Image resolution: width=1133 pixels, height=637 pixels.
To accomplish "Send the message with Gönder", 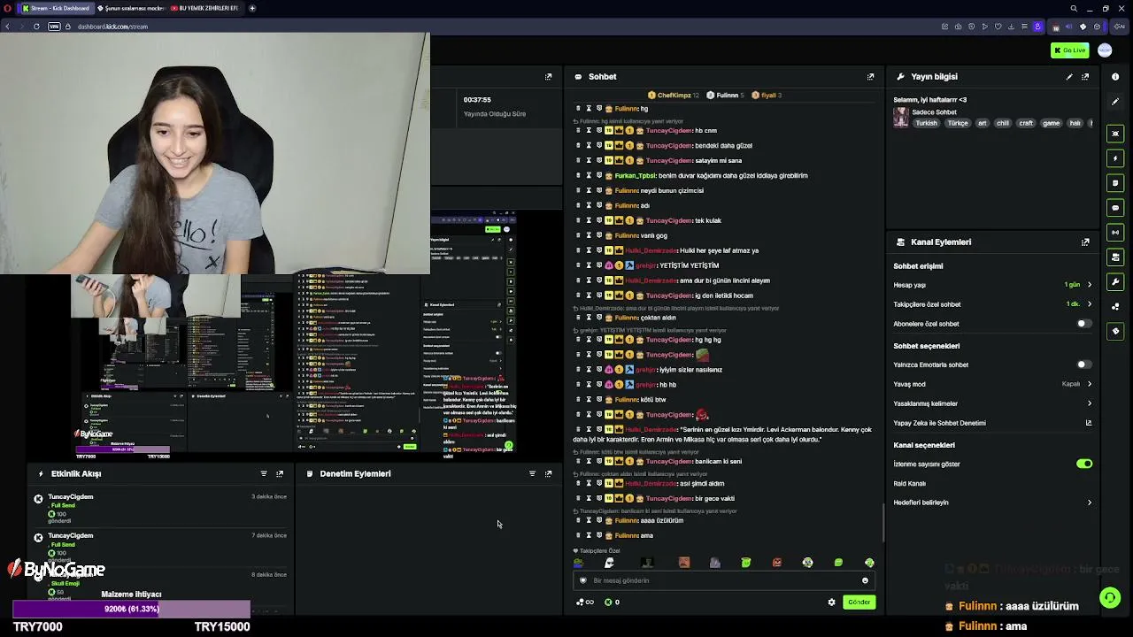I will pos(859,602).
